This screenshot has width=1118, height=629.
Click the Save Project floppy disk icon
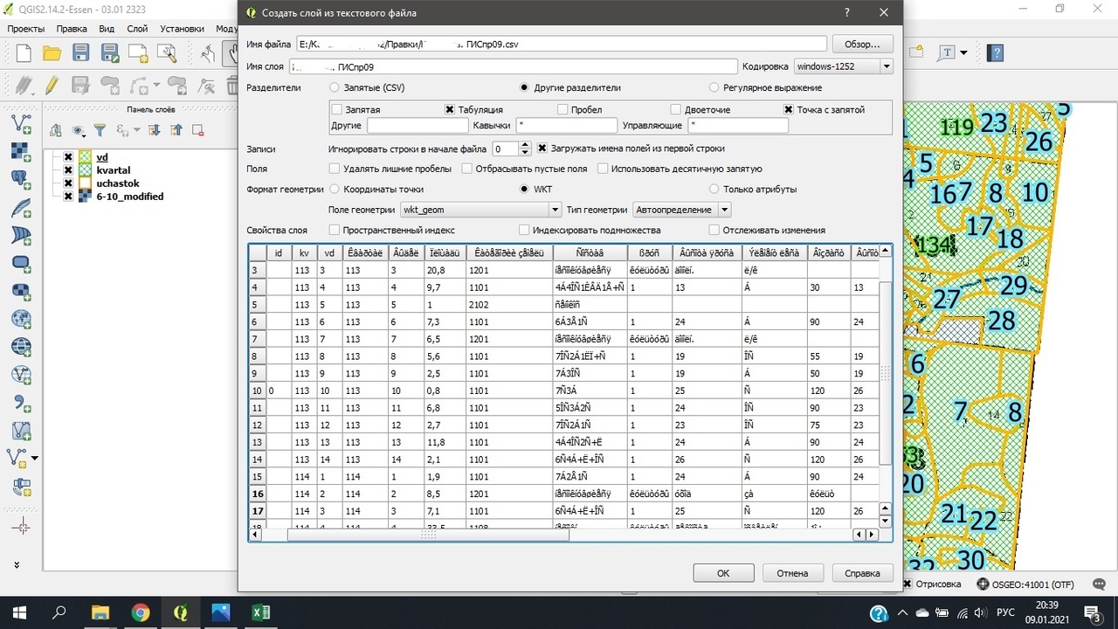pos(80,53)
